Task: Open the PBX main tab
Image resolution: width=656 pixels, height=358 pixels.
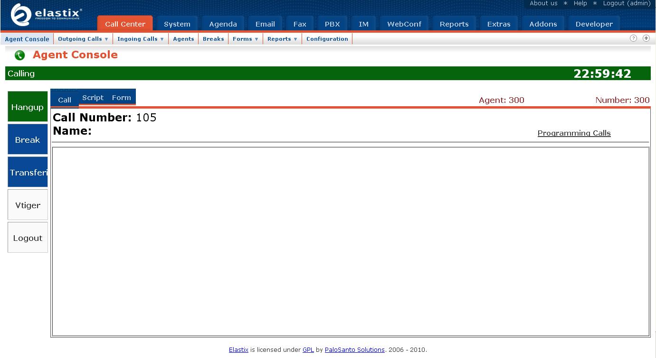Action: 332,24
